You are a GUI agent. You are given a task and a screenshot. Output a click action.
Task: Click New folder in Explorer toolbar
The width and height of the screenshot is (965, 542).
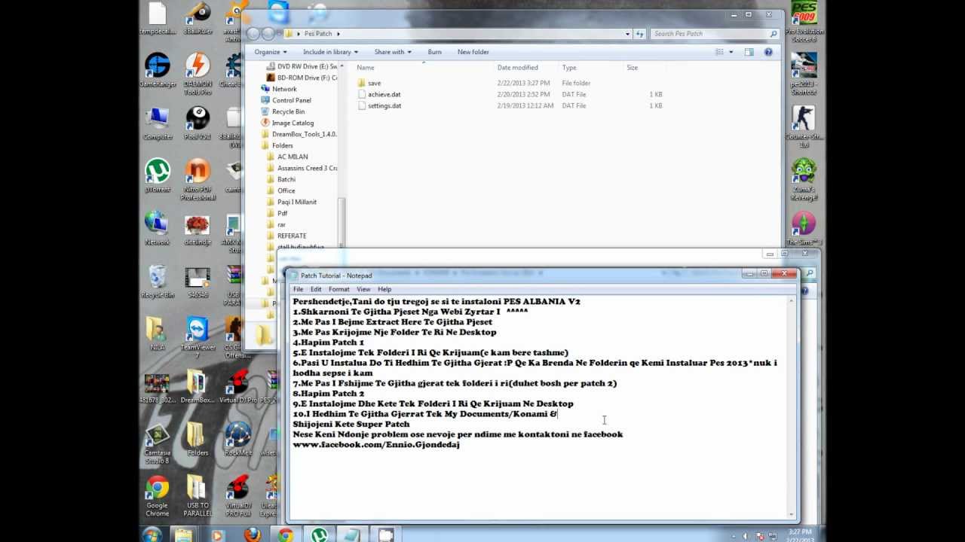tap(473, 52)
